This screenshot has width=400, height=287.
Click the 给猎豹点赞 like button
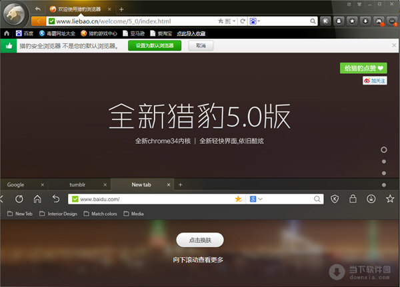click(363, 68)
